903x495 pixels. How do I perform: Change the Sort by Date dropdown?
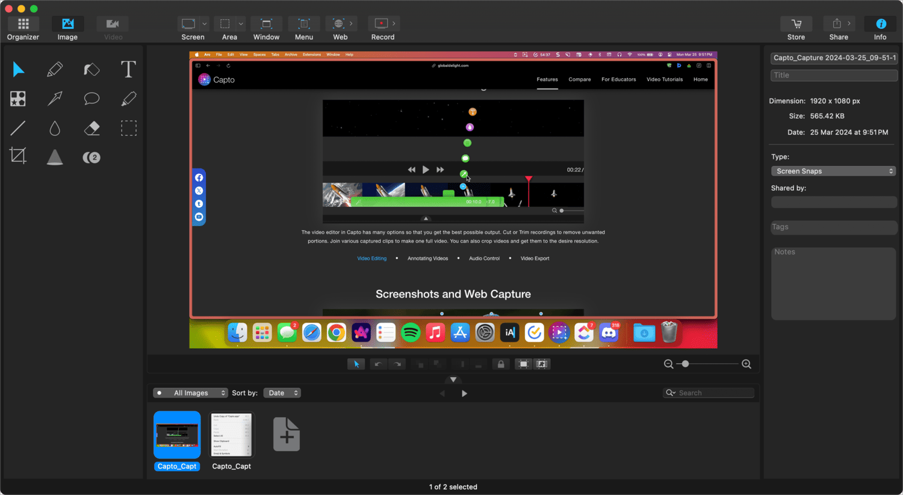282,393
